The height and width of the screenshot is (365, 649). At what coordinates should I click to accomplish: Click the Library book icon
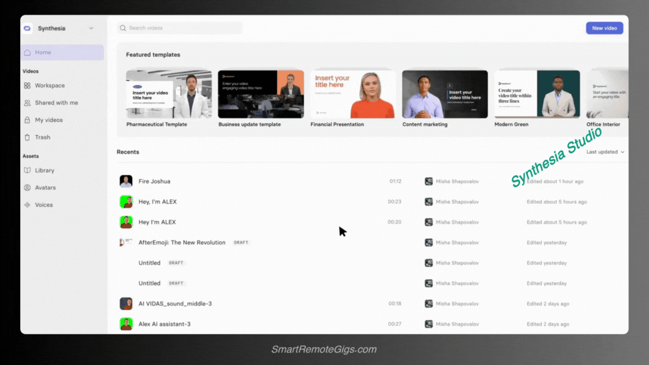coord(27,170)
